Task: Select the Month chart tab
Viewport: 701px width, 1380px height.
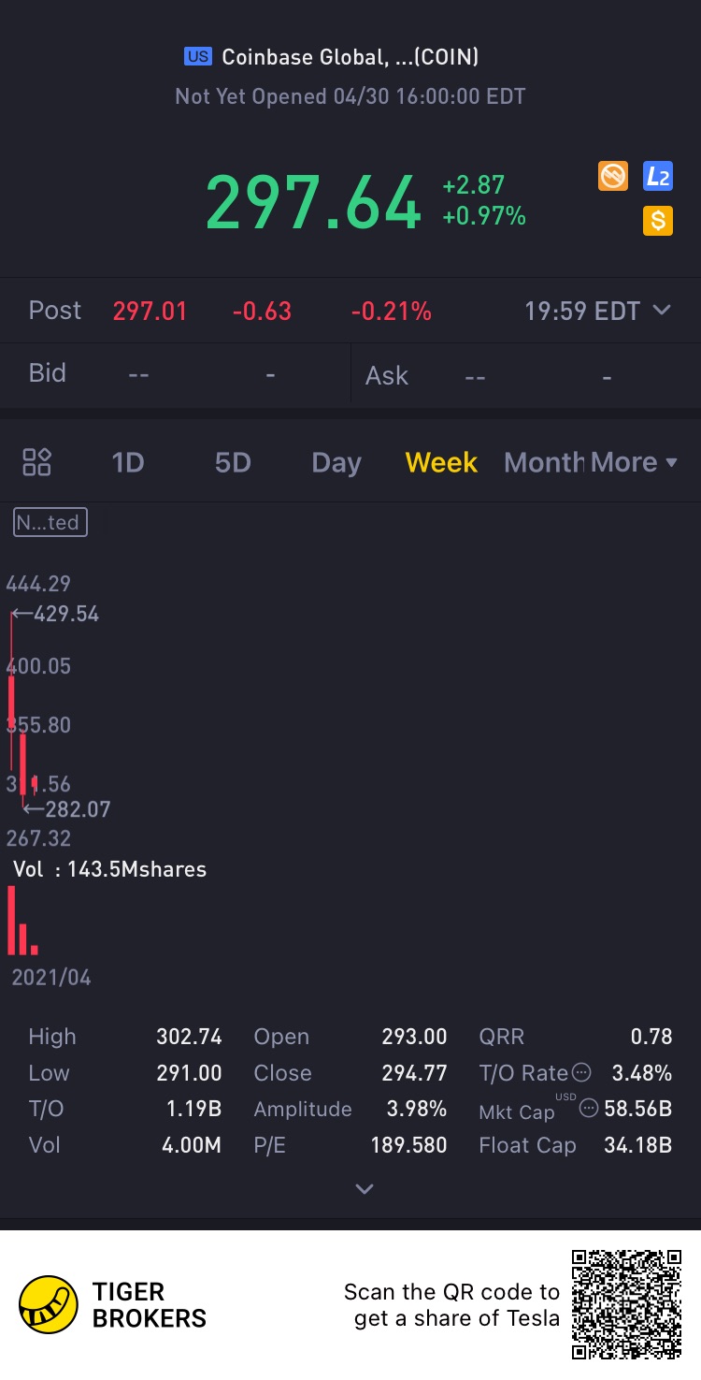Action: click(543, 462)
